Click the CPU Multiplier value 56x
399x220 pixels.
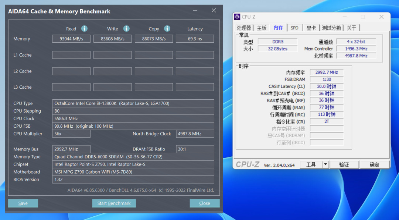point(71,134)
